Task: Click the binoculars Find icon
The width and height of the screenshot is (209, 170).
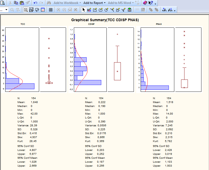Action: 49,3
